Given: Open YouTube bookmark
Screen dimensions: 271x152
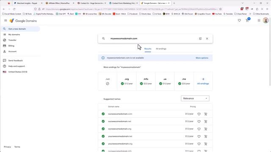Looking at the screenshot, I should (x=217, y=14).
